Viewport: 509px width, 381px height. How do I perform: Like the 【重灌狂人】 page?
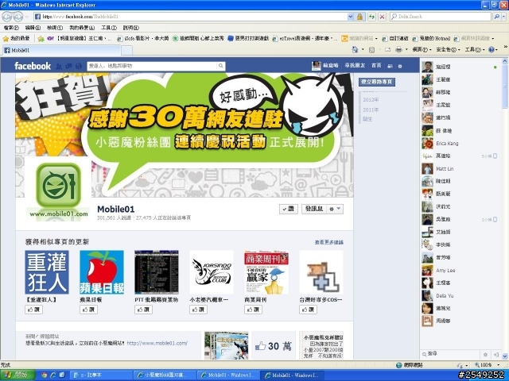coord(33,310)
